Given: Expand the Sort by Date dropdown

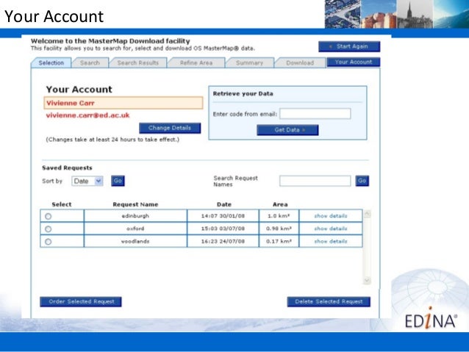Looking at the screenshot, I should (87, 181).
